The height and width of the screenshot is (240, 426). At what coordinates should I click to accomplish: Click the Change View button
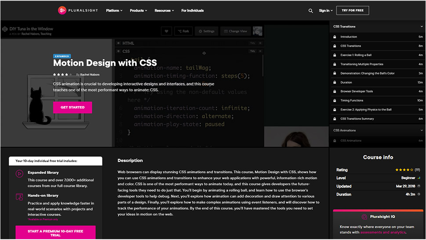[x=236, y=31]
